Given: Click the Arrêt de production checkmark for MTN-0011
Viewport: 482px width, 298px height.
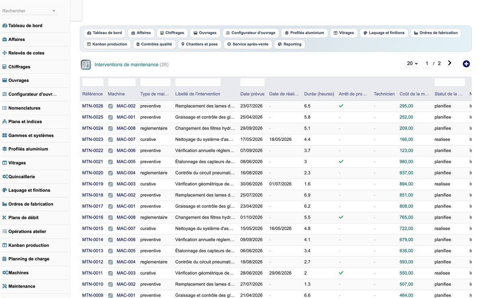Looking at the screenshot, I should click(x=341, y=273).
